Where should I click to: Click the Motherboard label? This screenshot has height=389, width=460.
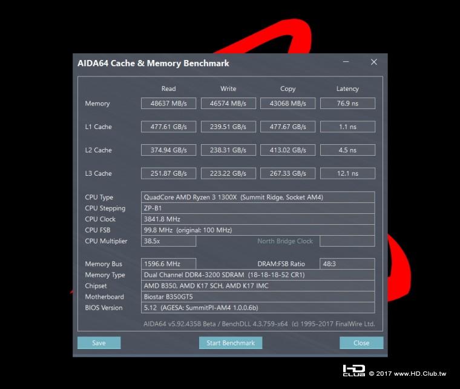(x=104, y=297)
